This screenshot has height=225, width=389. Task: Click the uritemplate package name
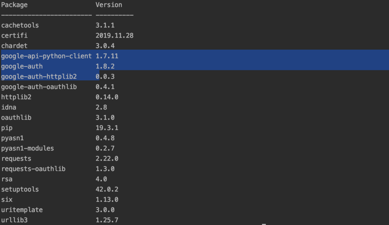tap(22, 210)
